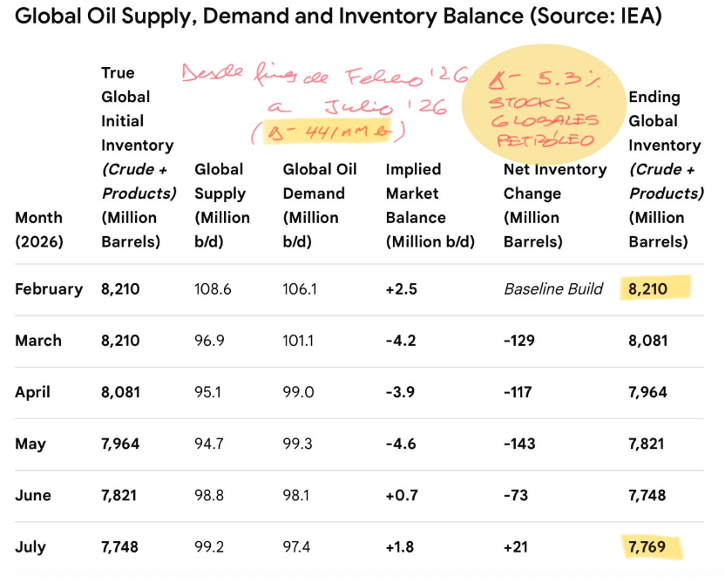
Task: Click the yellow circle -5.3% annotation
Action: (545, 105)
